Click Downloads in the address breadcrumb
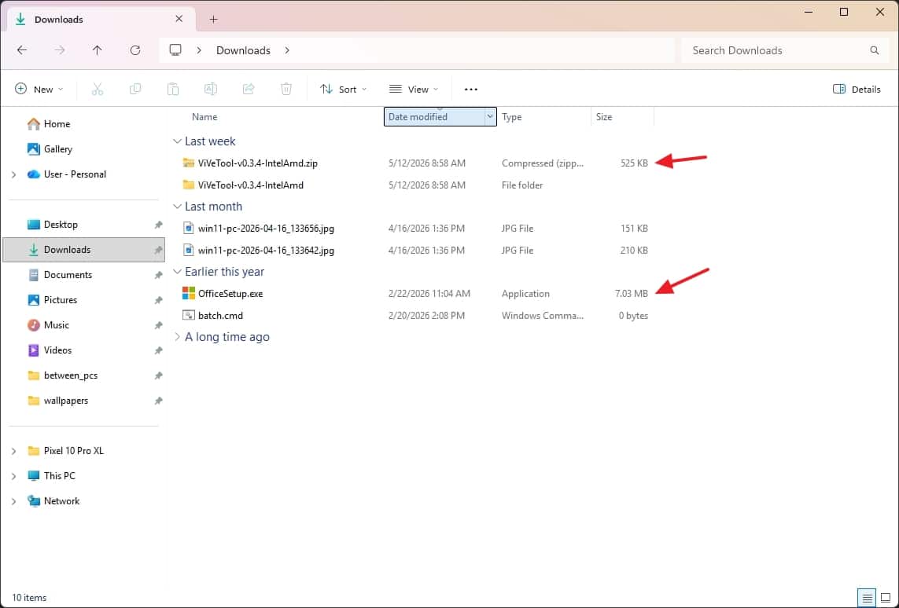The height and width of the screenshot is (608, 899). click(243, 50)
